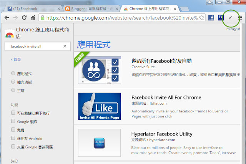Select the 主題 radio filter
The height and width of the screenshot is (164, 246).
[13, 90]
